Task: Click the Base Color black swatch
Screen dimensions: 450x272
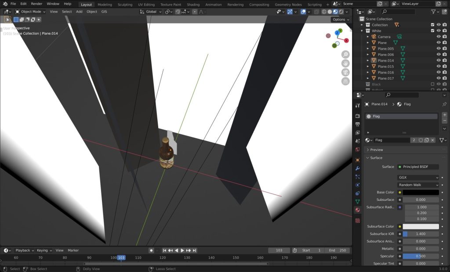Action: point(421,193)
